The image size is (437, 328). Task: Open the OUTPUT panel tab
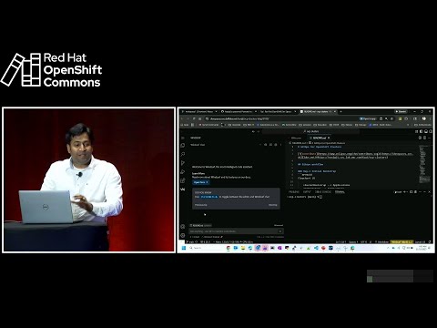point(307,192)
